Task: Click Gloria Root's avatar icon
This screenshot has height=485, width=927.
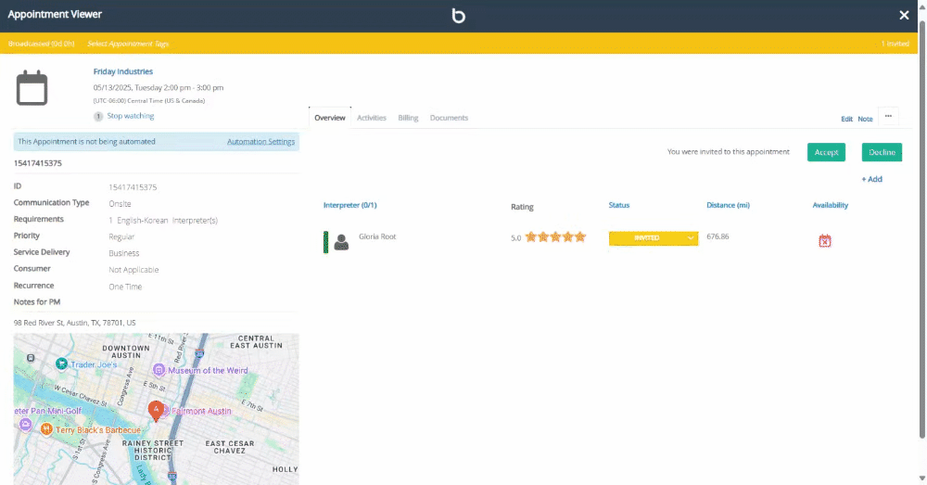Action: [341, 242]
